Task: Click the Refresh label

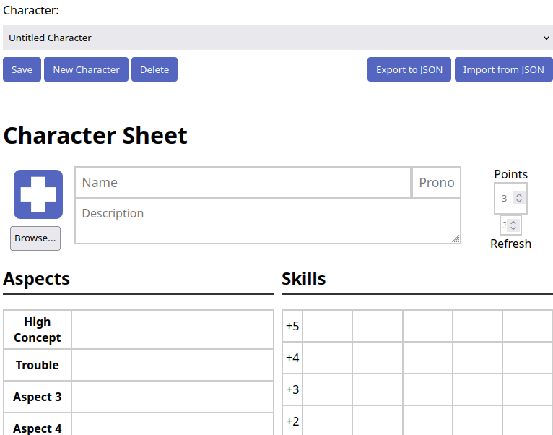Action: [x=510, y=244]
